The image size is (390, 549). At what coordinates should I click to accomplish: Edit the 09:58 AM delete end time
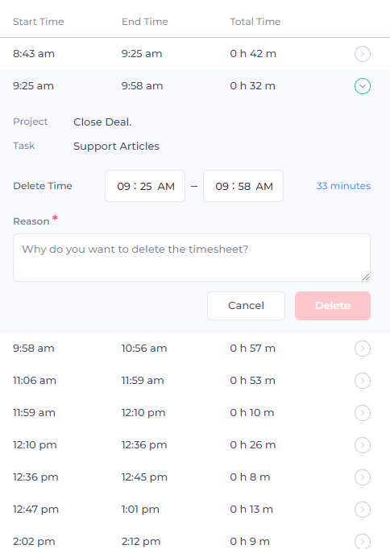click(x=243, y=186)
